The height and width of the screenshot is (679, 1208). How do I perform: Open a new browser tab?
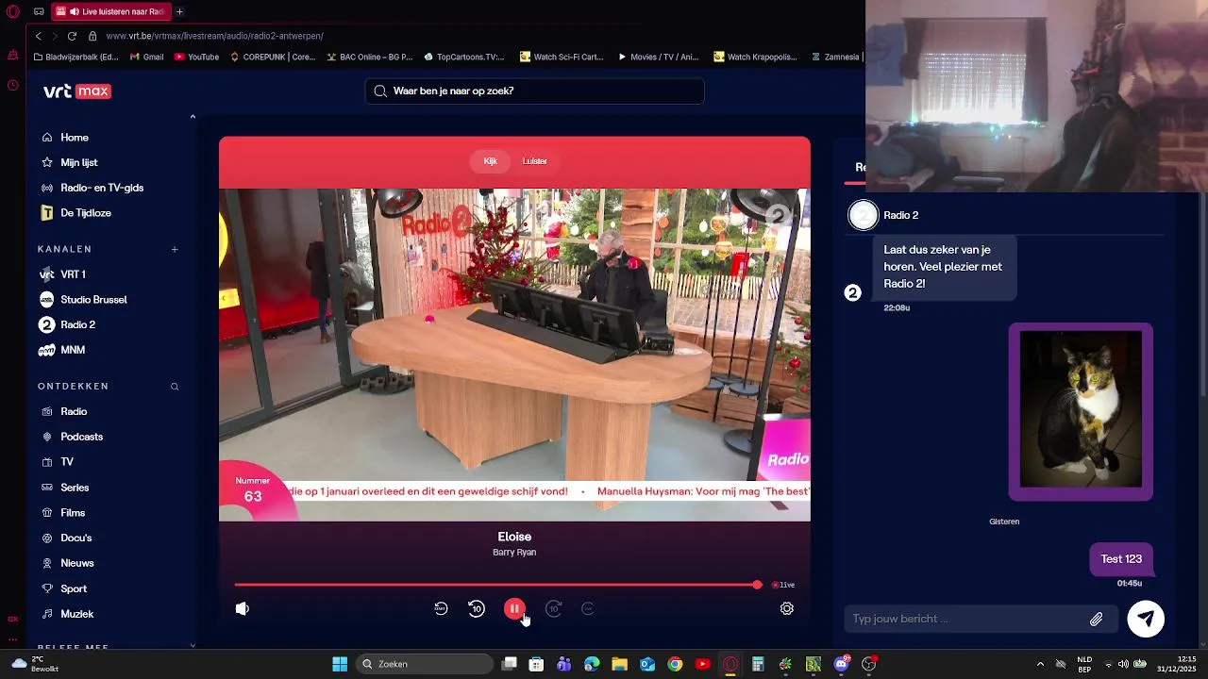coord(179,11)
